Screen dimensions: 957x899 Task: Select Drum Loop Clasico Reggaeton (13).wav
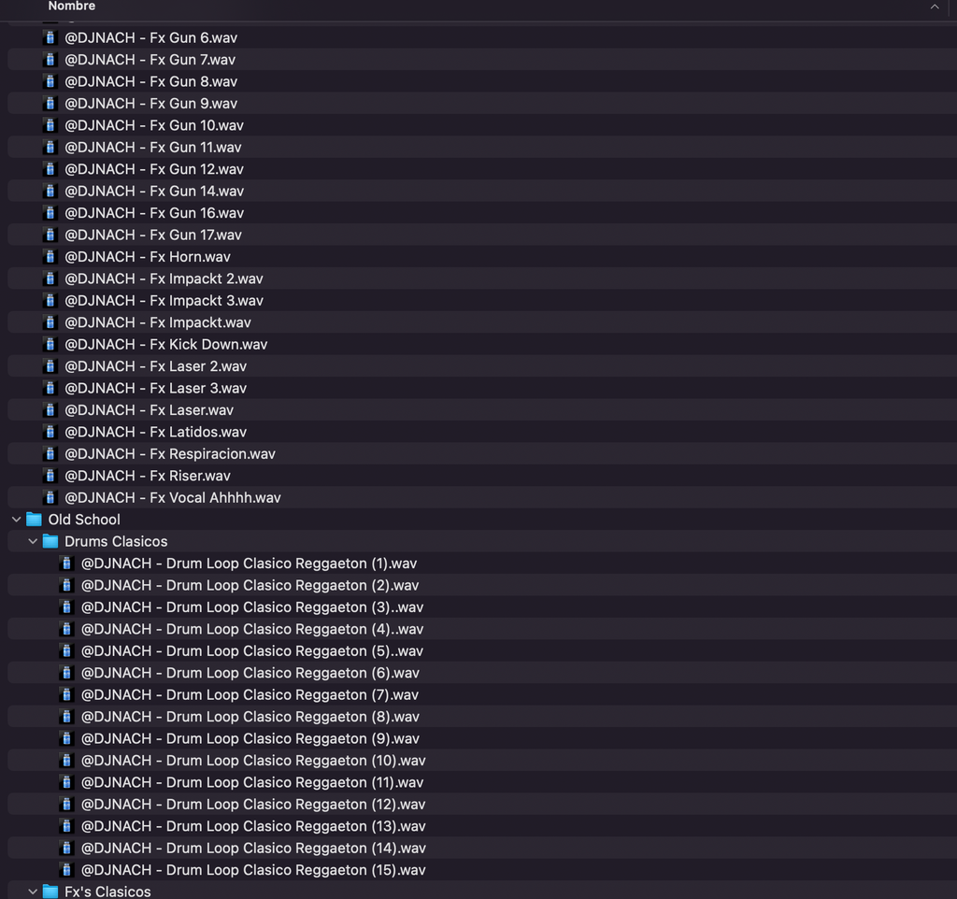(x=253, y=826)
